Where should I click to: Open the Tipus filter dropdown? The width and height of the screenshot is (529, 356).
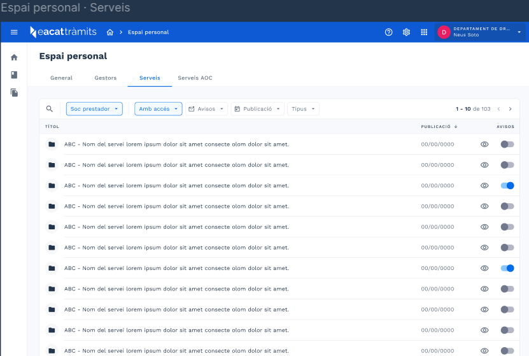(303, 109)
